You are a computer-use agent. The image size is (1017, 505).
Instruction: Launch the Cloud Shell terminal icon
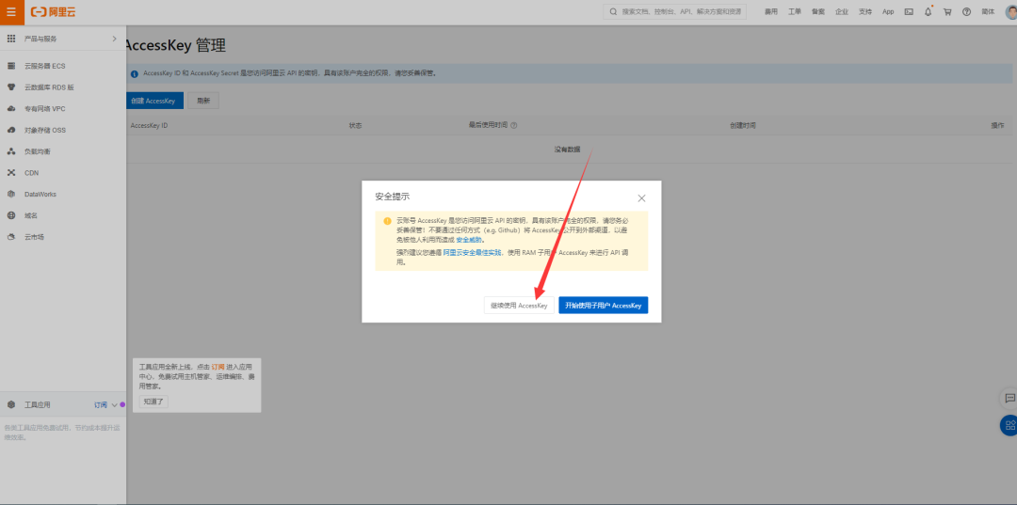tap(909, 11)
